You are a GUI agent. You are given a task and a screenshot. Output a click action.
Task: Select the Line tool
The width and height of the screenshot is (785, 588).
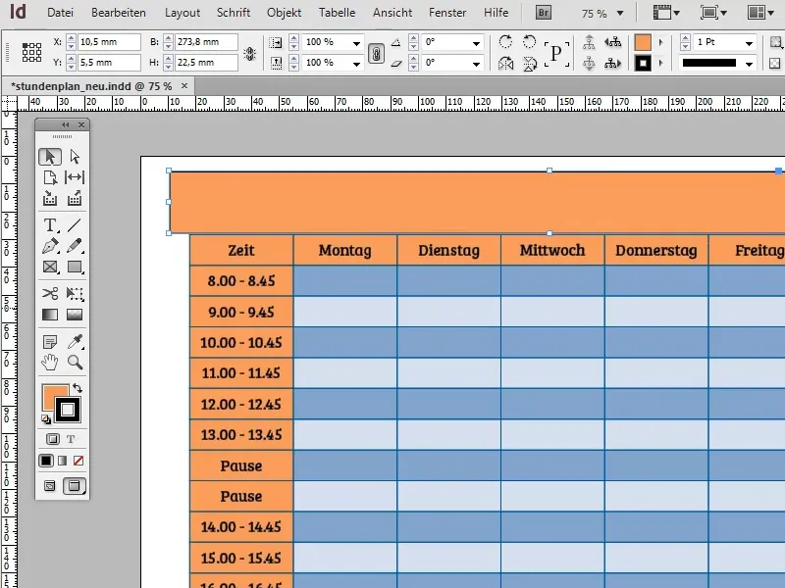(x=75, y=225)
